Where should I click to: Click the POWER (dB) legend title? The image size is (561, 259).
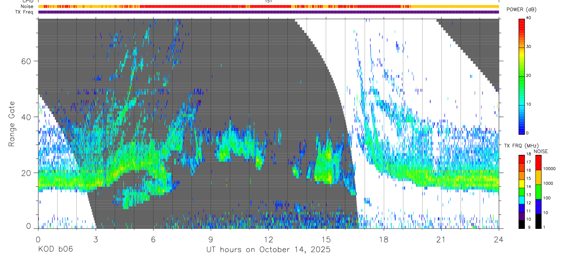[521, 10]
